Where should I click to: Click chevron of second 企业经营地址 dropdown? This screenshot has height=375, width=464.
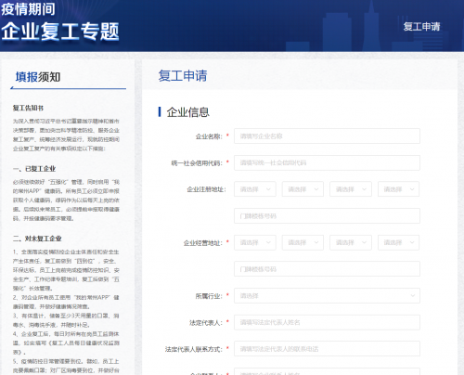[x=316, y=242]
